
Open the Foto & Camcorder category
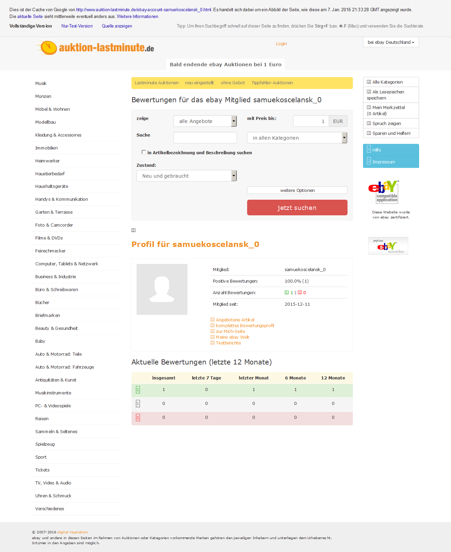tap(54, 225)
